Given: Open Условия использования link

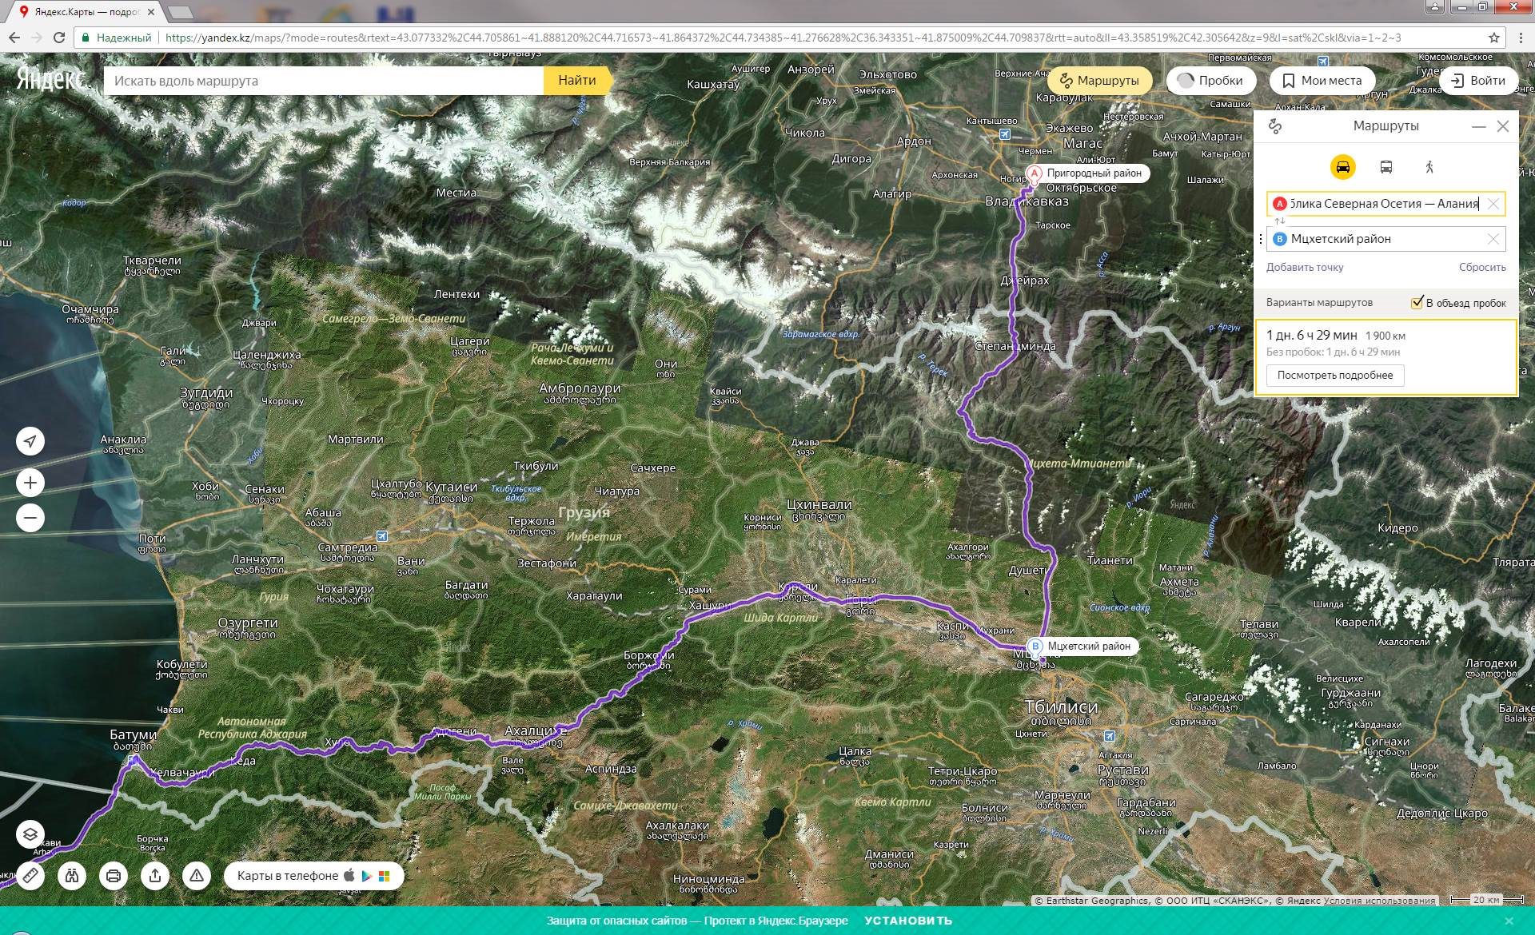Looking at the screenshot, I should coord(1380,901).
